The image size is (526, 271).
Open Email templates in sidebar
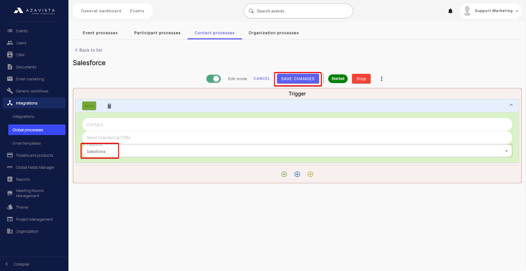(x=27, y=143)
